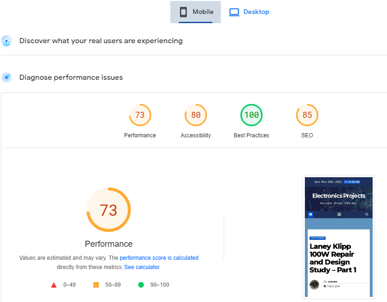Open the "See calculator" link

pos(142,267)
